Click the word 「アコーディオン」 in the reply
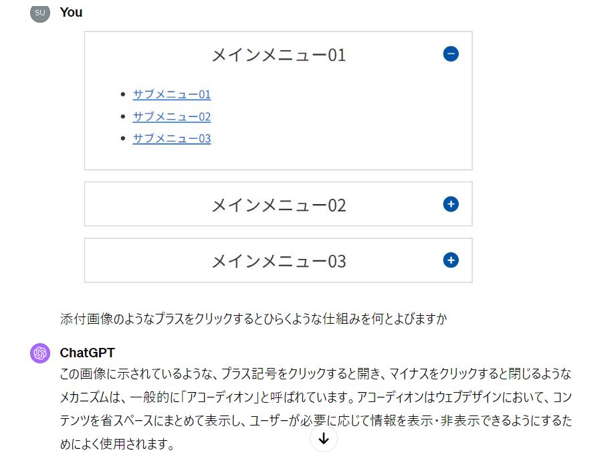The height and width of the screenshot is (467, 604). 221,398
